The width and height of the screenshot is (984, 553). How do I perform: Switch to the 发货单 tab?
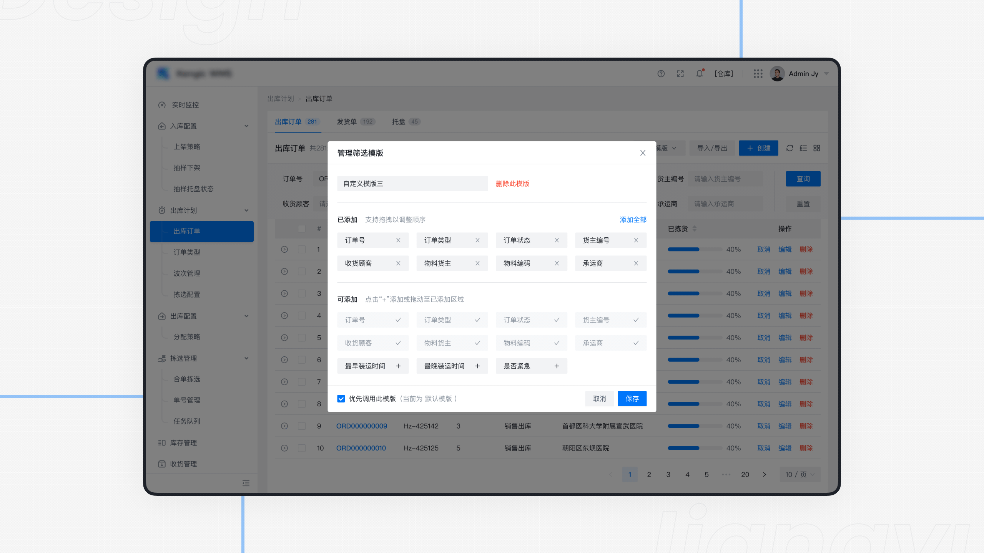346,121
